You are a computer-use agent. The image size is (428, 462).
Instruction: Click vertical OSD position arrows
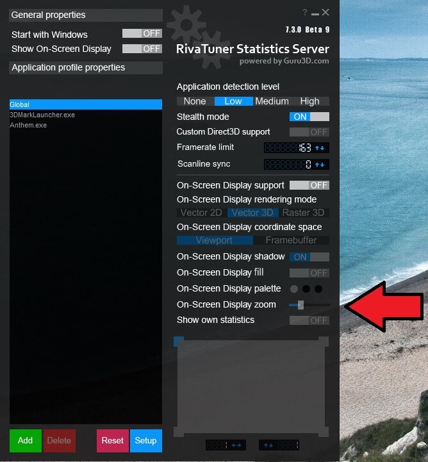pos(268,445)
